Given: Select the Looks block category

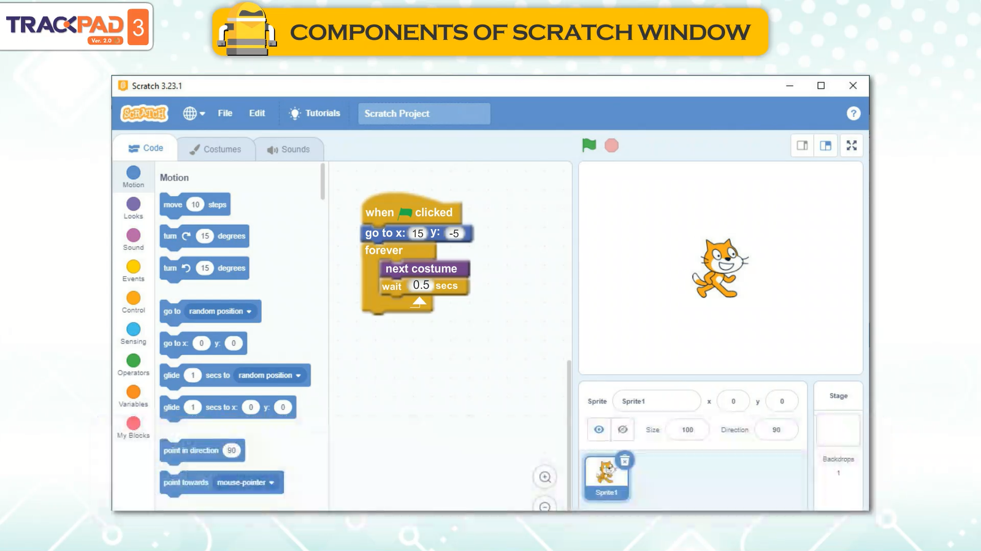Looking at the screenshot, I should click(x=133, y=208).
